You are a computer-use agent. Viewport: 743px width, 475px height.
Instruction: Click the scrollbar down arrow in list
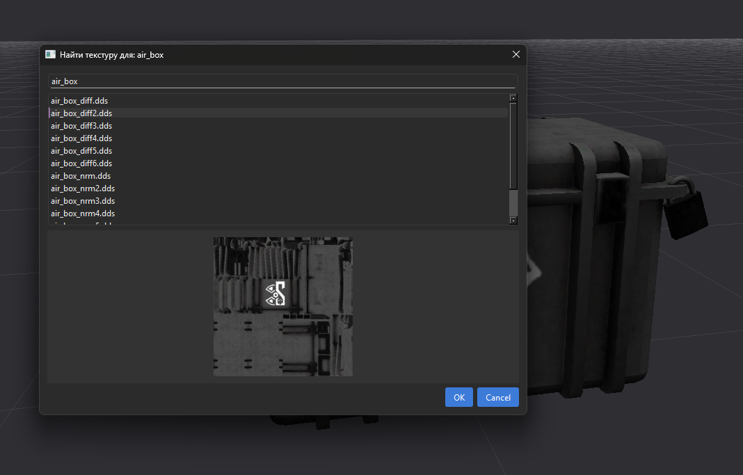(x=513, y=220)
